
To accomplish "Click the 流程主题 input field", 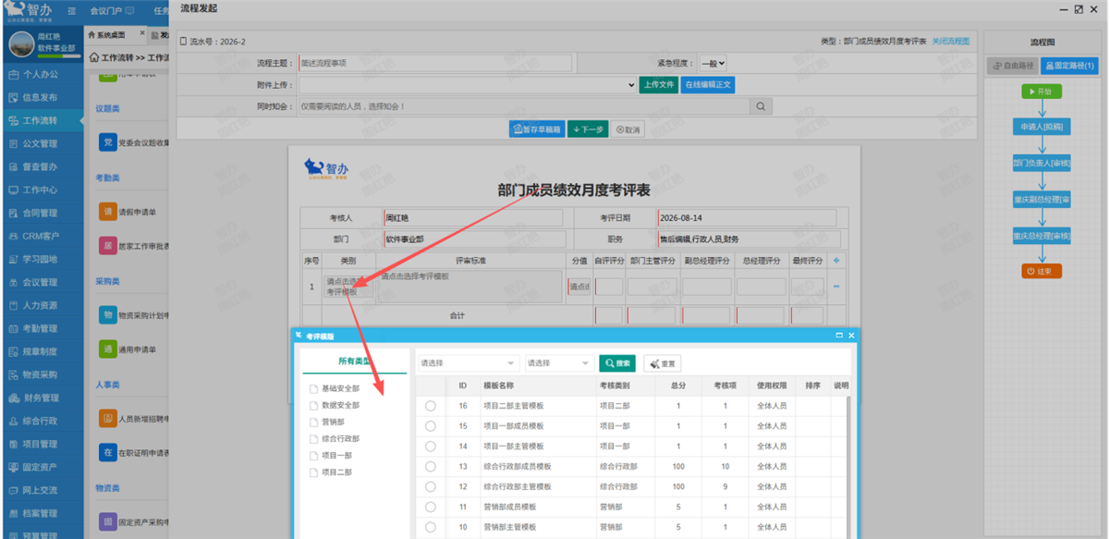I will click(434, 63).
